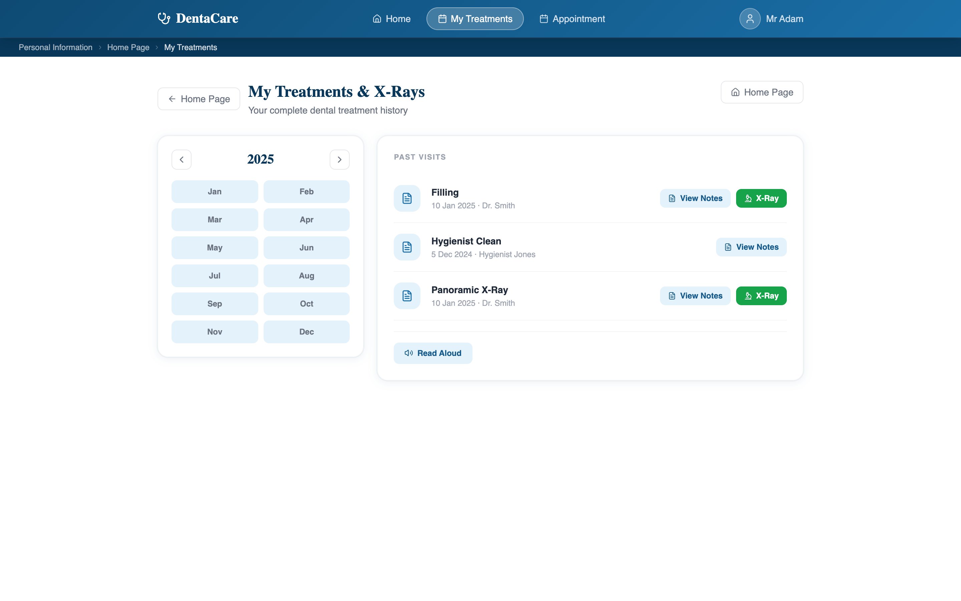The width and height of the screenshot is (961, 601).
Task: Click the Home Page button at top right
Action: (x=762, y=92)
